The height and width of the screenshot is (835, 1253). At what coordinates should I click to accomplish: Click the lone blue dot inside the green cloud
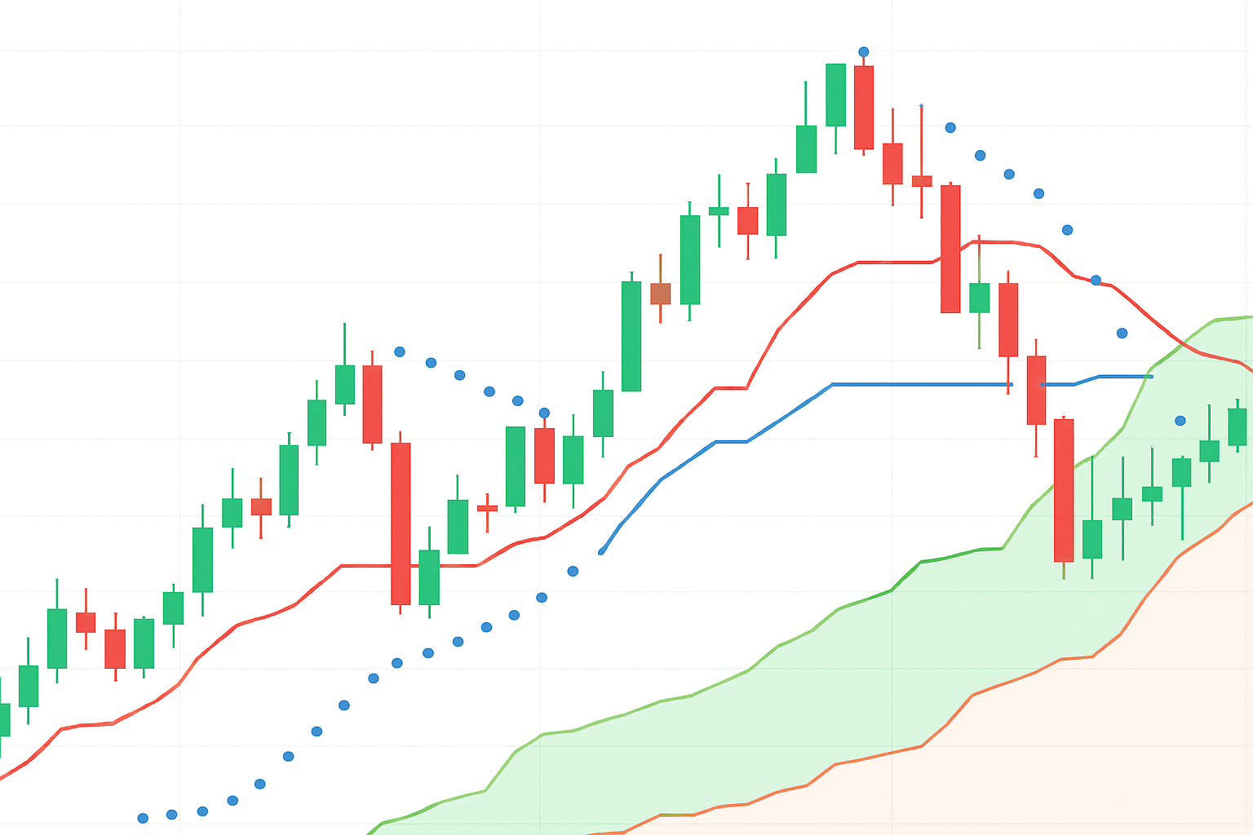pyautogui.click(x=1180, y=421)
